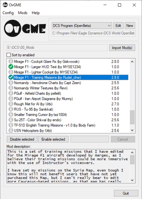This screenshot has height=199, width=142.
Task: Click the status icon next to USN Helicopters
Action: pyautogui.click(x=11, y=130)
